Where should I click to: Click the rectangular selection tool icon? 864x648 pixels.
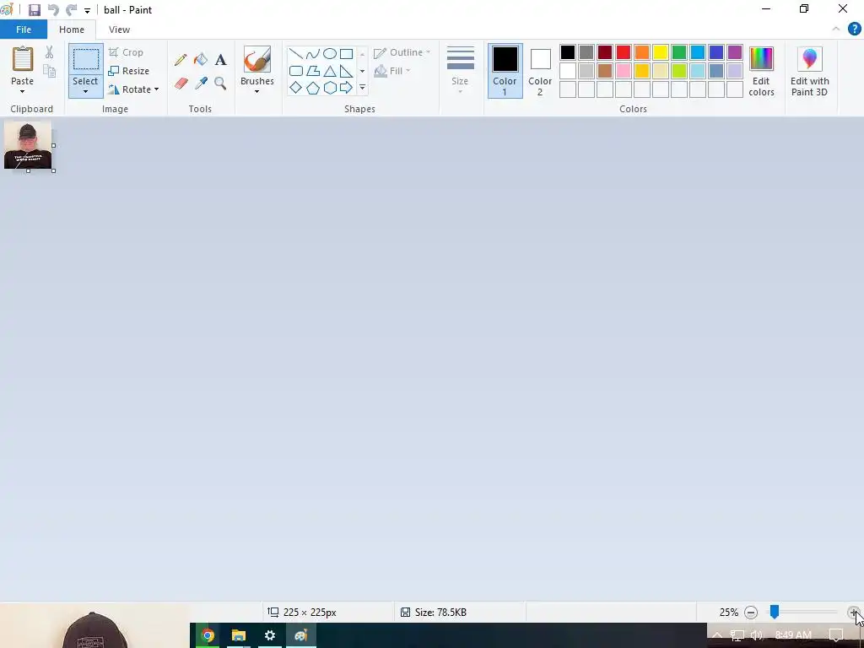point(86,60)
